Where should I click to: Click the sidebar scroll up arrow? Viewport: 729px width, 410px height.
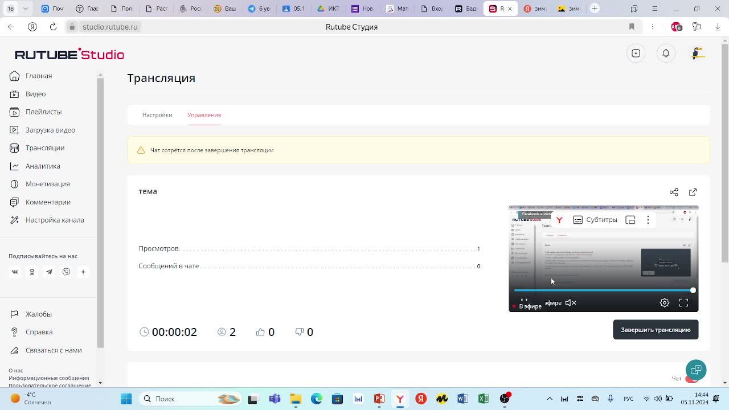tap(100, 75)
